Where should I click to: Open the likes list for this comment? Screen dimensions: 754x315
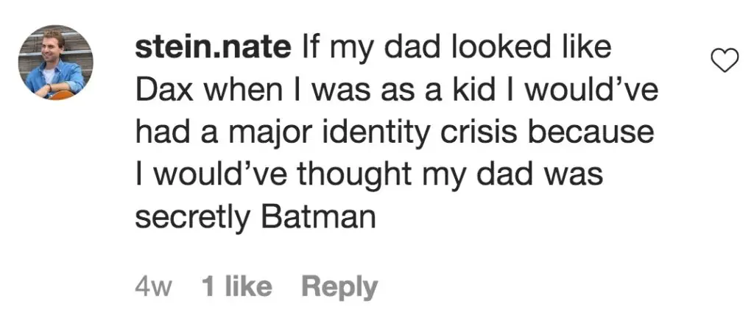(236, 286)
